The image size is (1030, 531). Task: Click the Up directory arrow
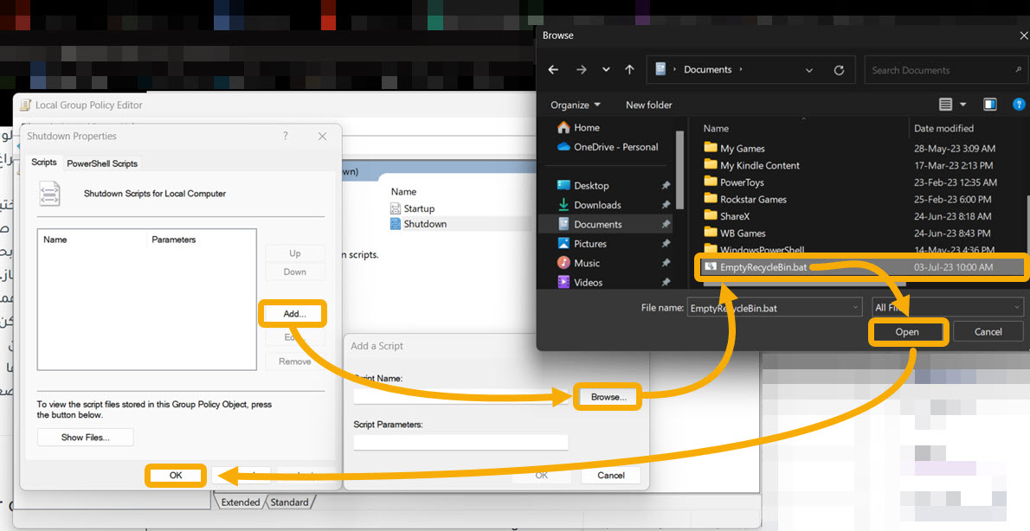pos(629,70)
